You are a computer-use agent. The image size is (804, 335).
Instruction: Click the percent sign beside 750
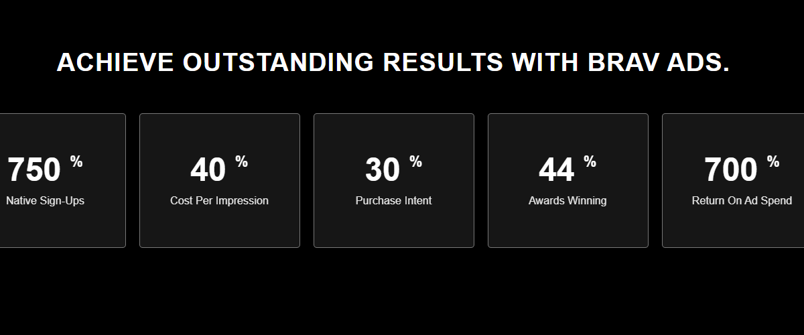point(76,161)
